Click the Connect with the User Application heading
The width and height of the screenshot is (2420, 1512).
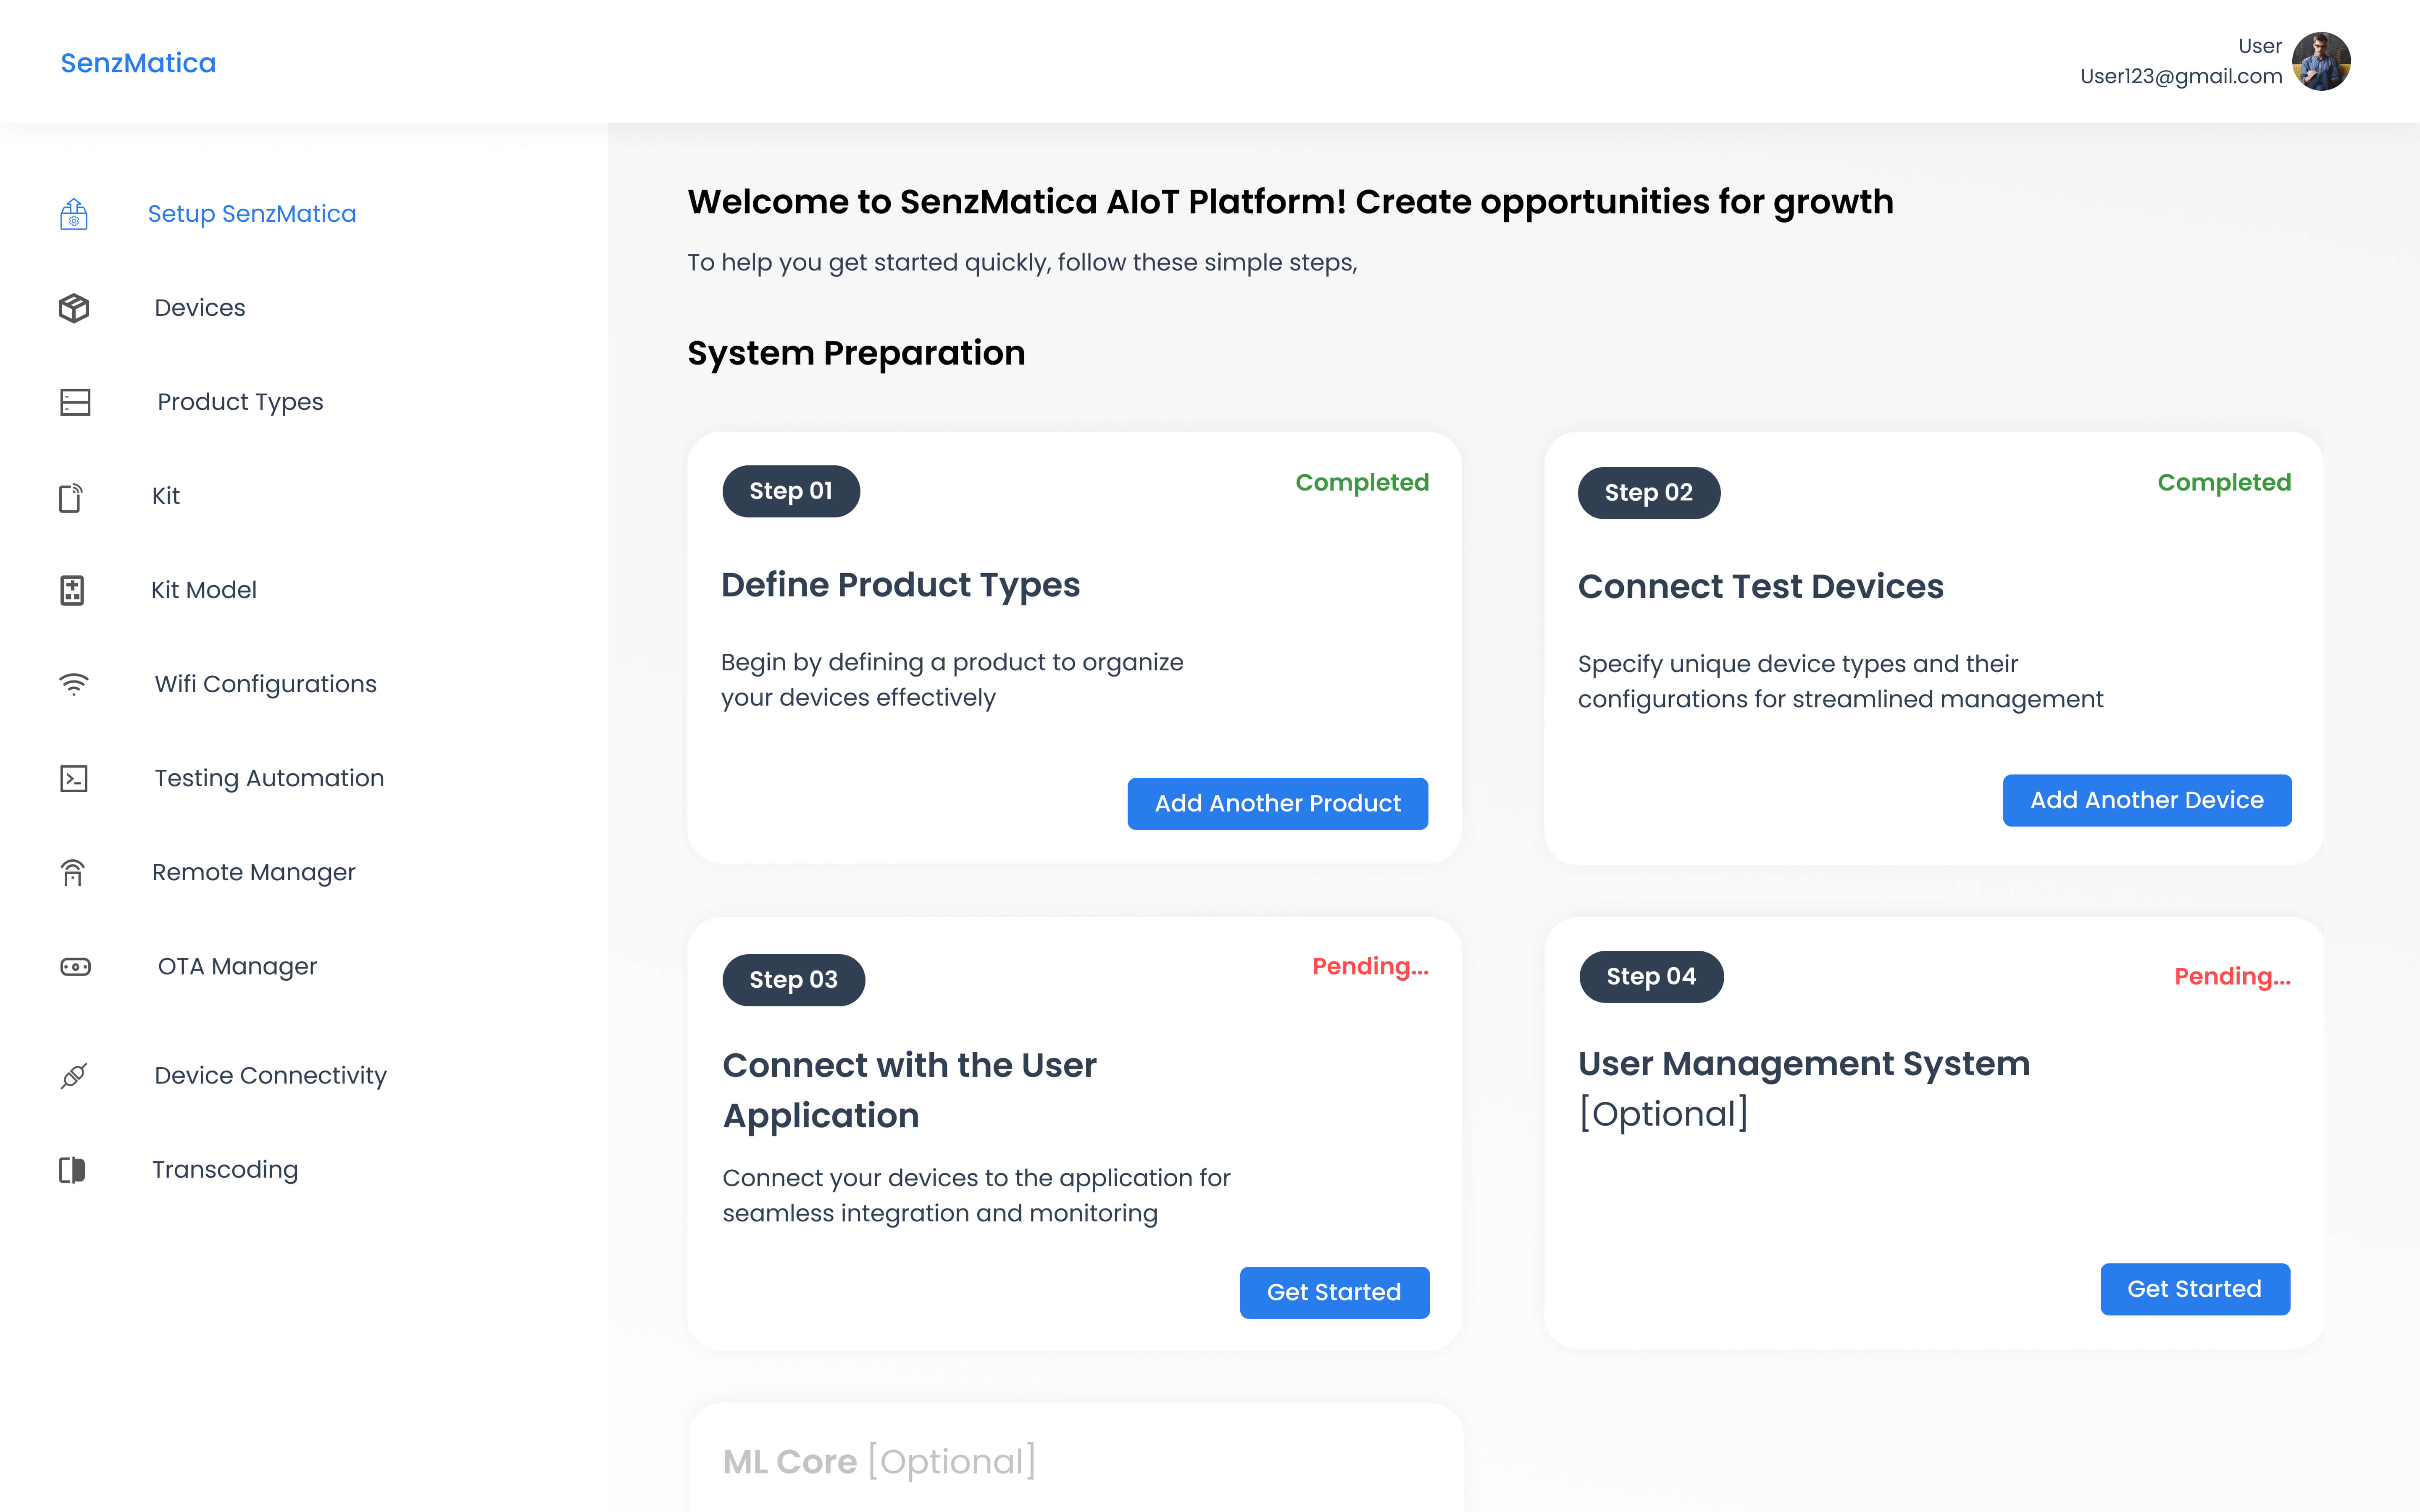point(910,1090)
